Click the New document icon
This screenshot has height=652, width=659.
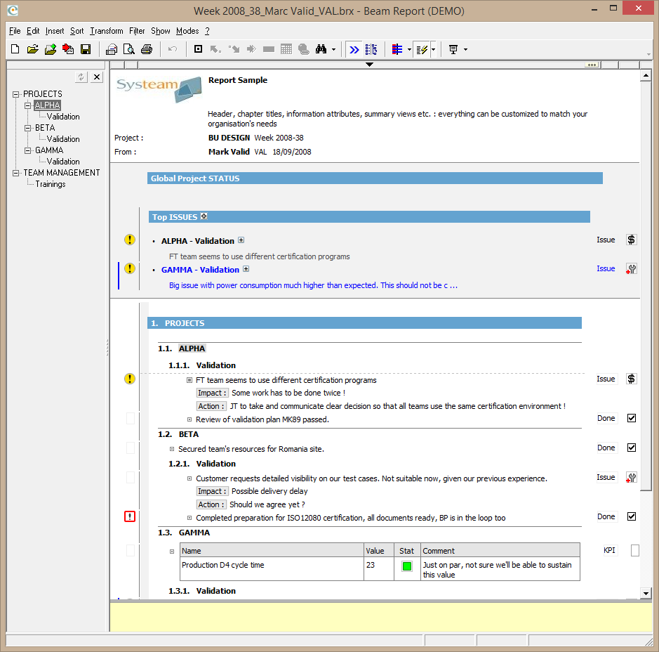(15, 49)
